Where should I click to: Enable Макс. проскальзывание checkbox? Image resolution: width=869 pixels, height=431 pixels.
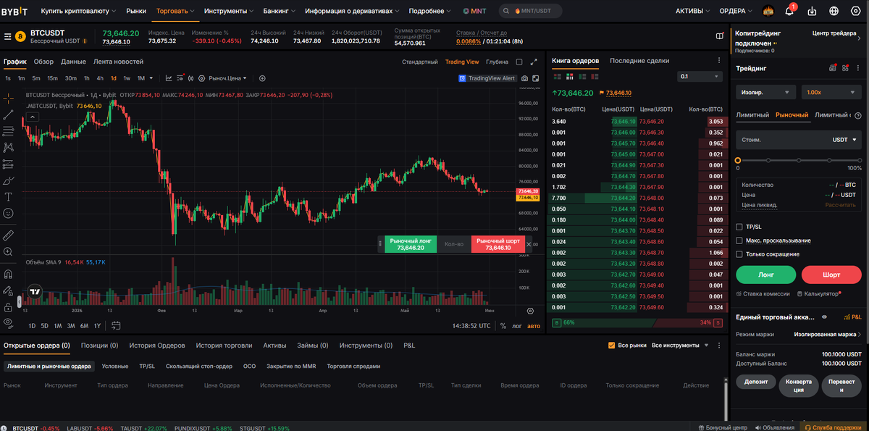739,240
